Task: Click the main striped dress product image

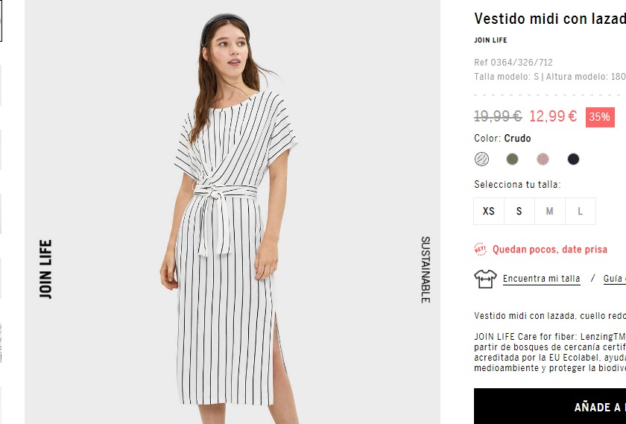Action: pos(233,212)
